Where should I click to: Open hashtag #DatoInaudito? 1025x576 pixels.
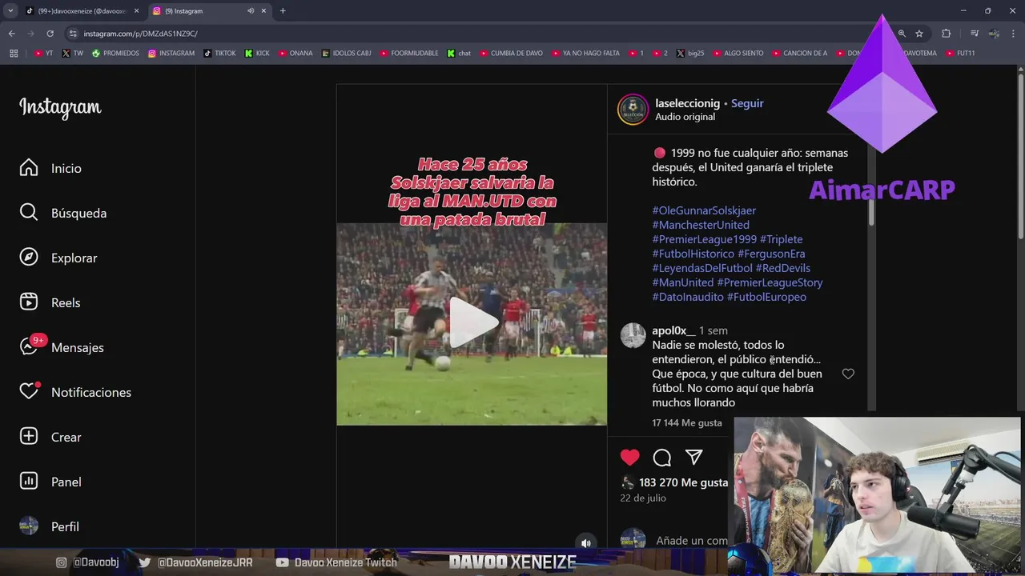[688, 297]
